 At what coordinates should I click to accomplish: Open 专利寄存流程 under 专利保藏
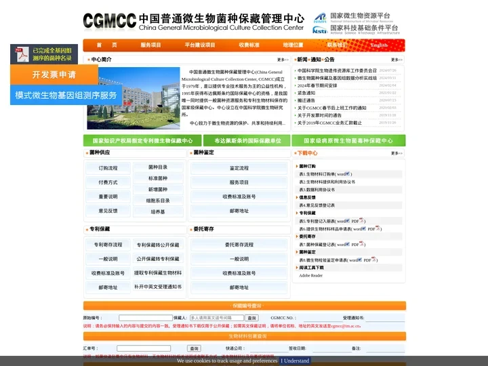pyautogui.click(x=108, y=245)
